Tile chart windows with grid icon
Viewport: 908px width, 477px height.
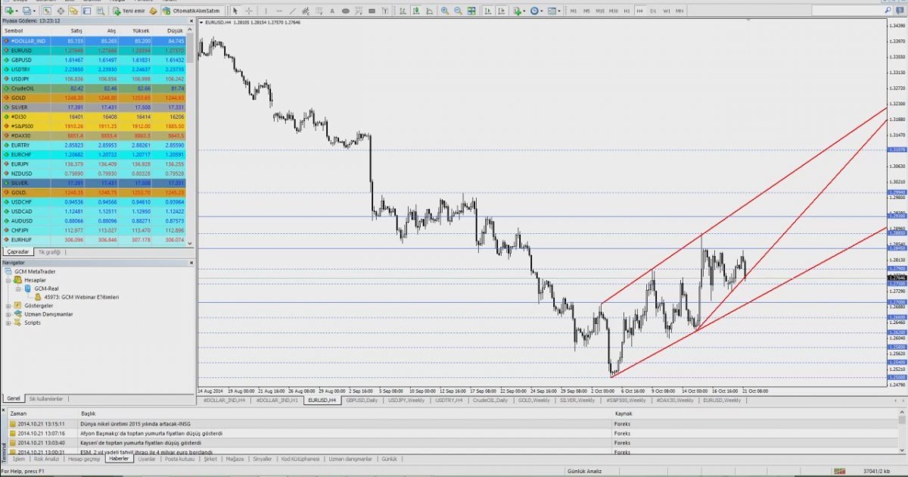[471, 11]
